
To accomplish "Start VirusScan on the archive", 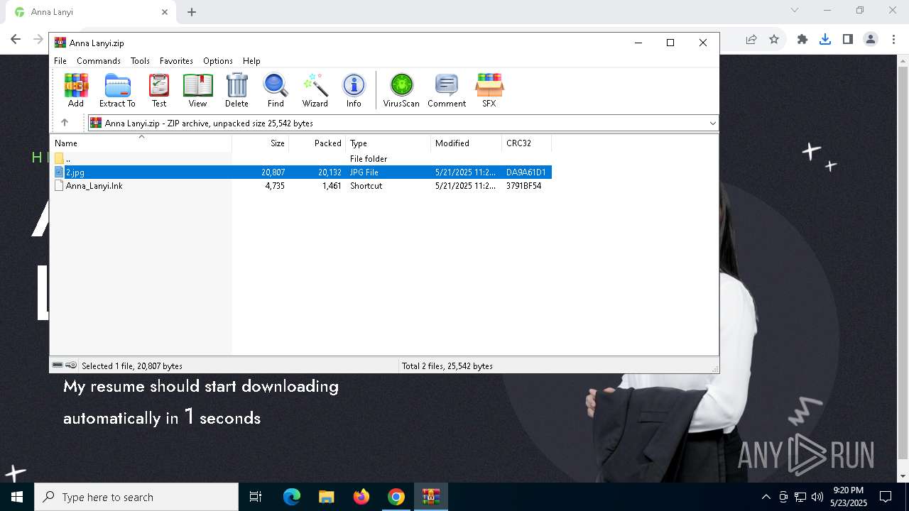I will (x=401, y=90).
